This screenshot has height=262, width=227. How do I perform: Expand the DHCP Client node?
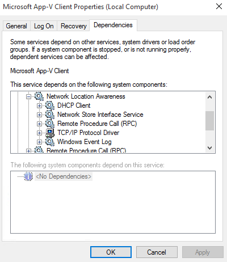[x=39, y=105]
